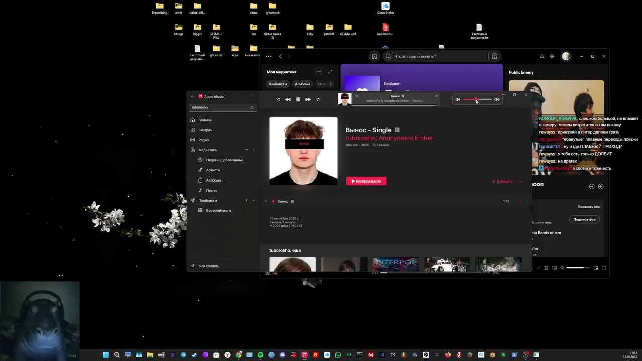Open Spotify three-dot menu
The height and width of the screenshot is (361, 642).
(x=269, y=56)
